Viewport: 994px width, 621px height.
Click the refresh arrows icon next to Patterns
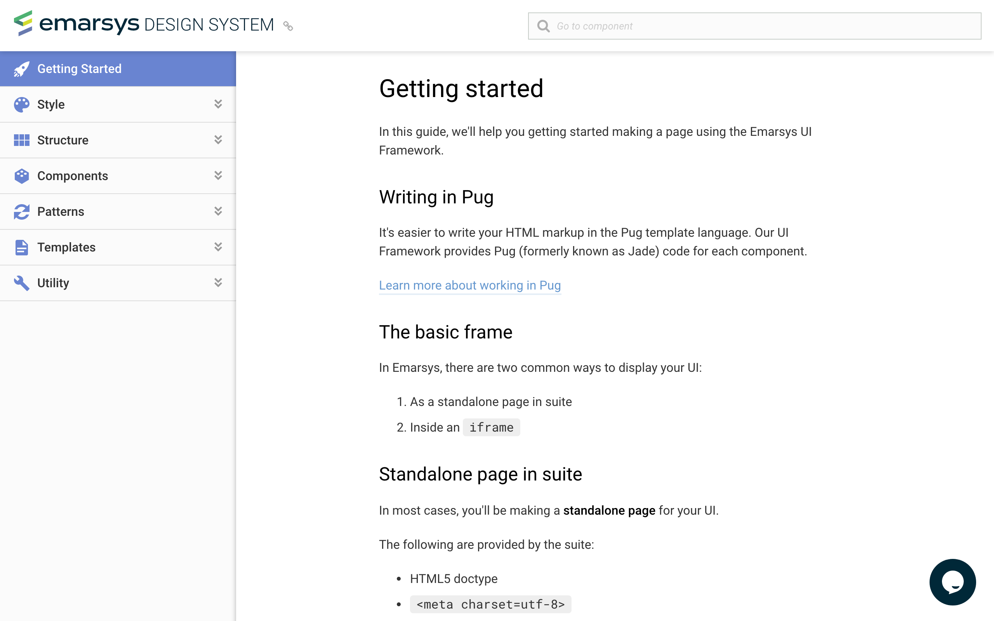(x=21, y=212)
